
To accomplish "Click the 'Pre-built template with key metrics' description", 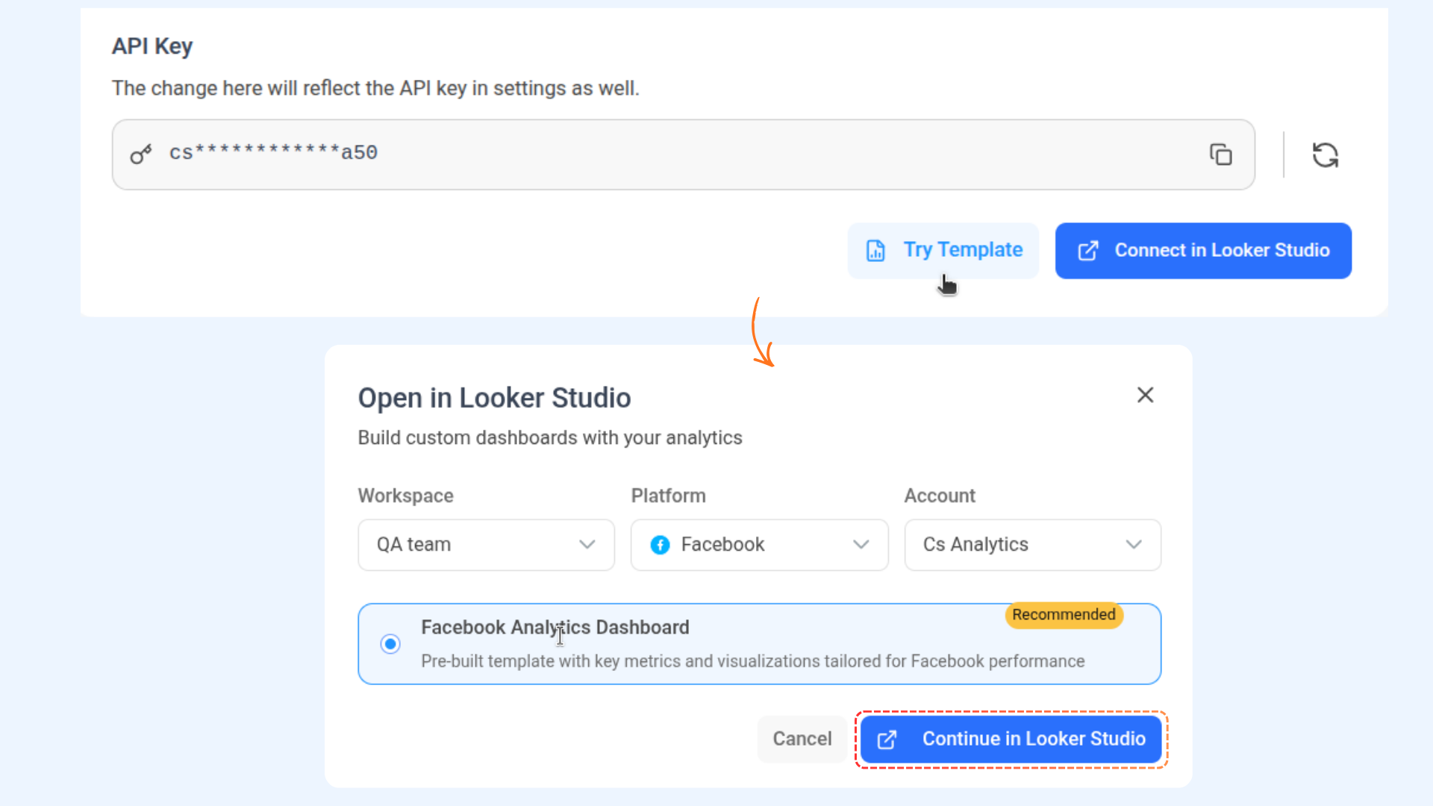I will click(x=752, y=661).
